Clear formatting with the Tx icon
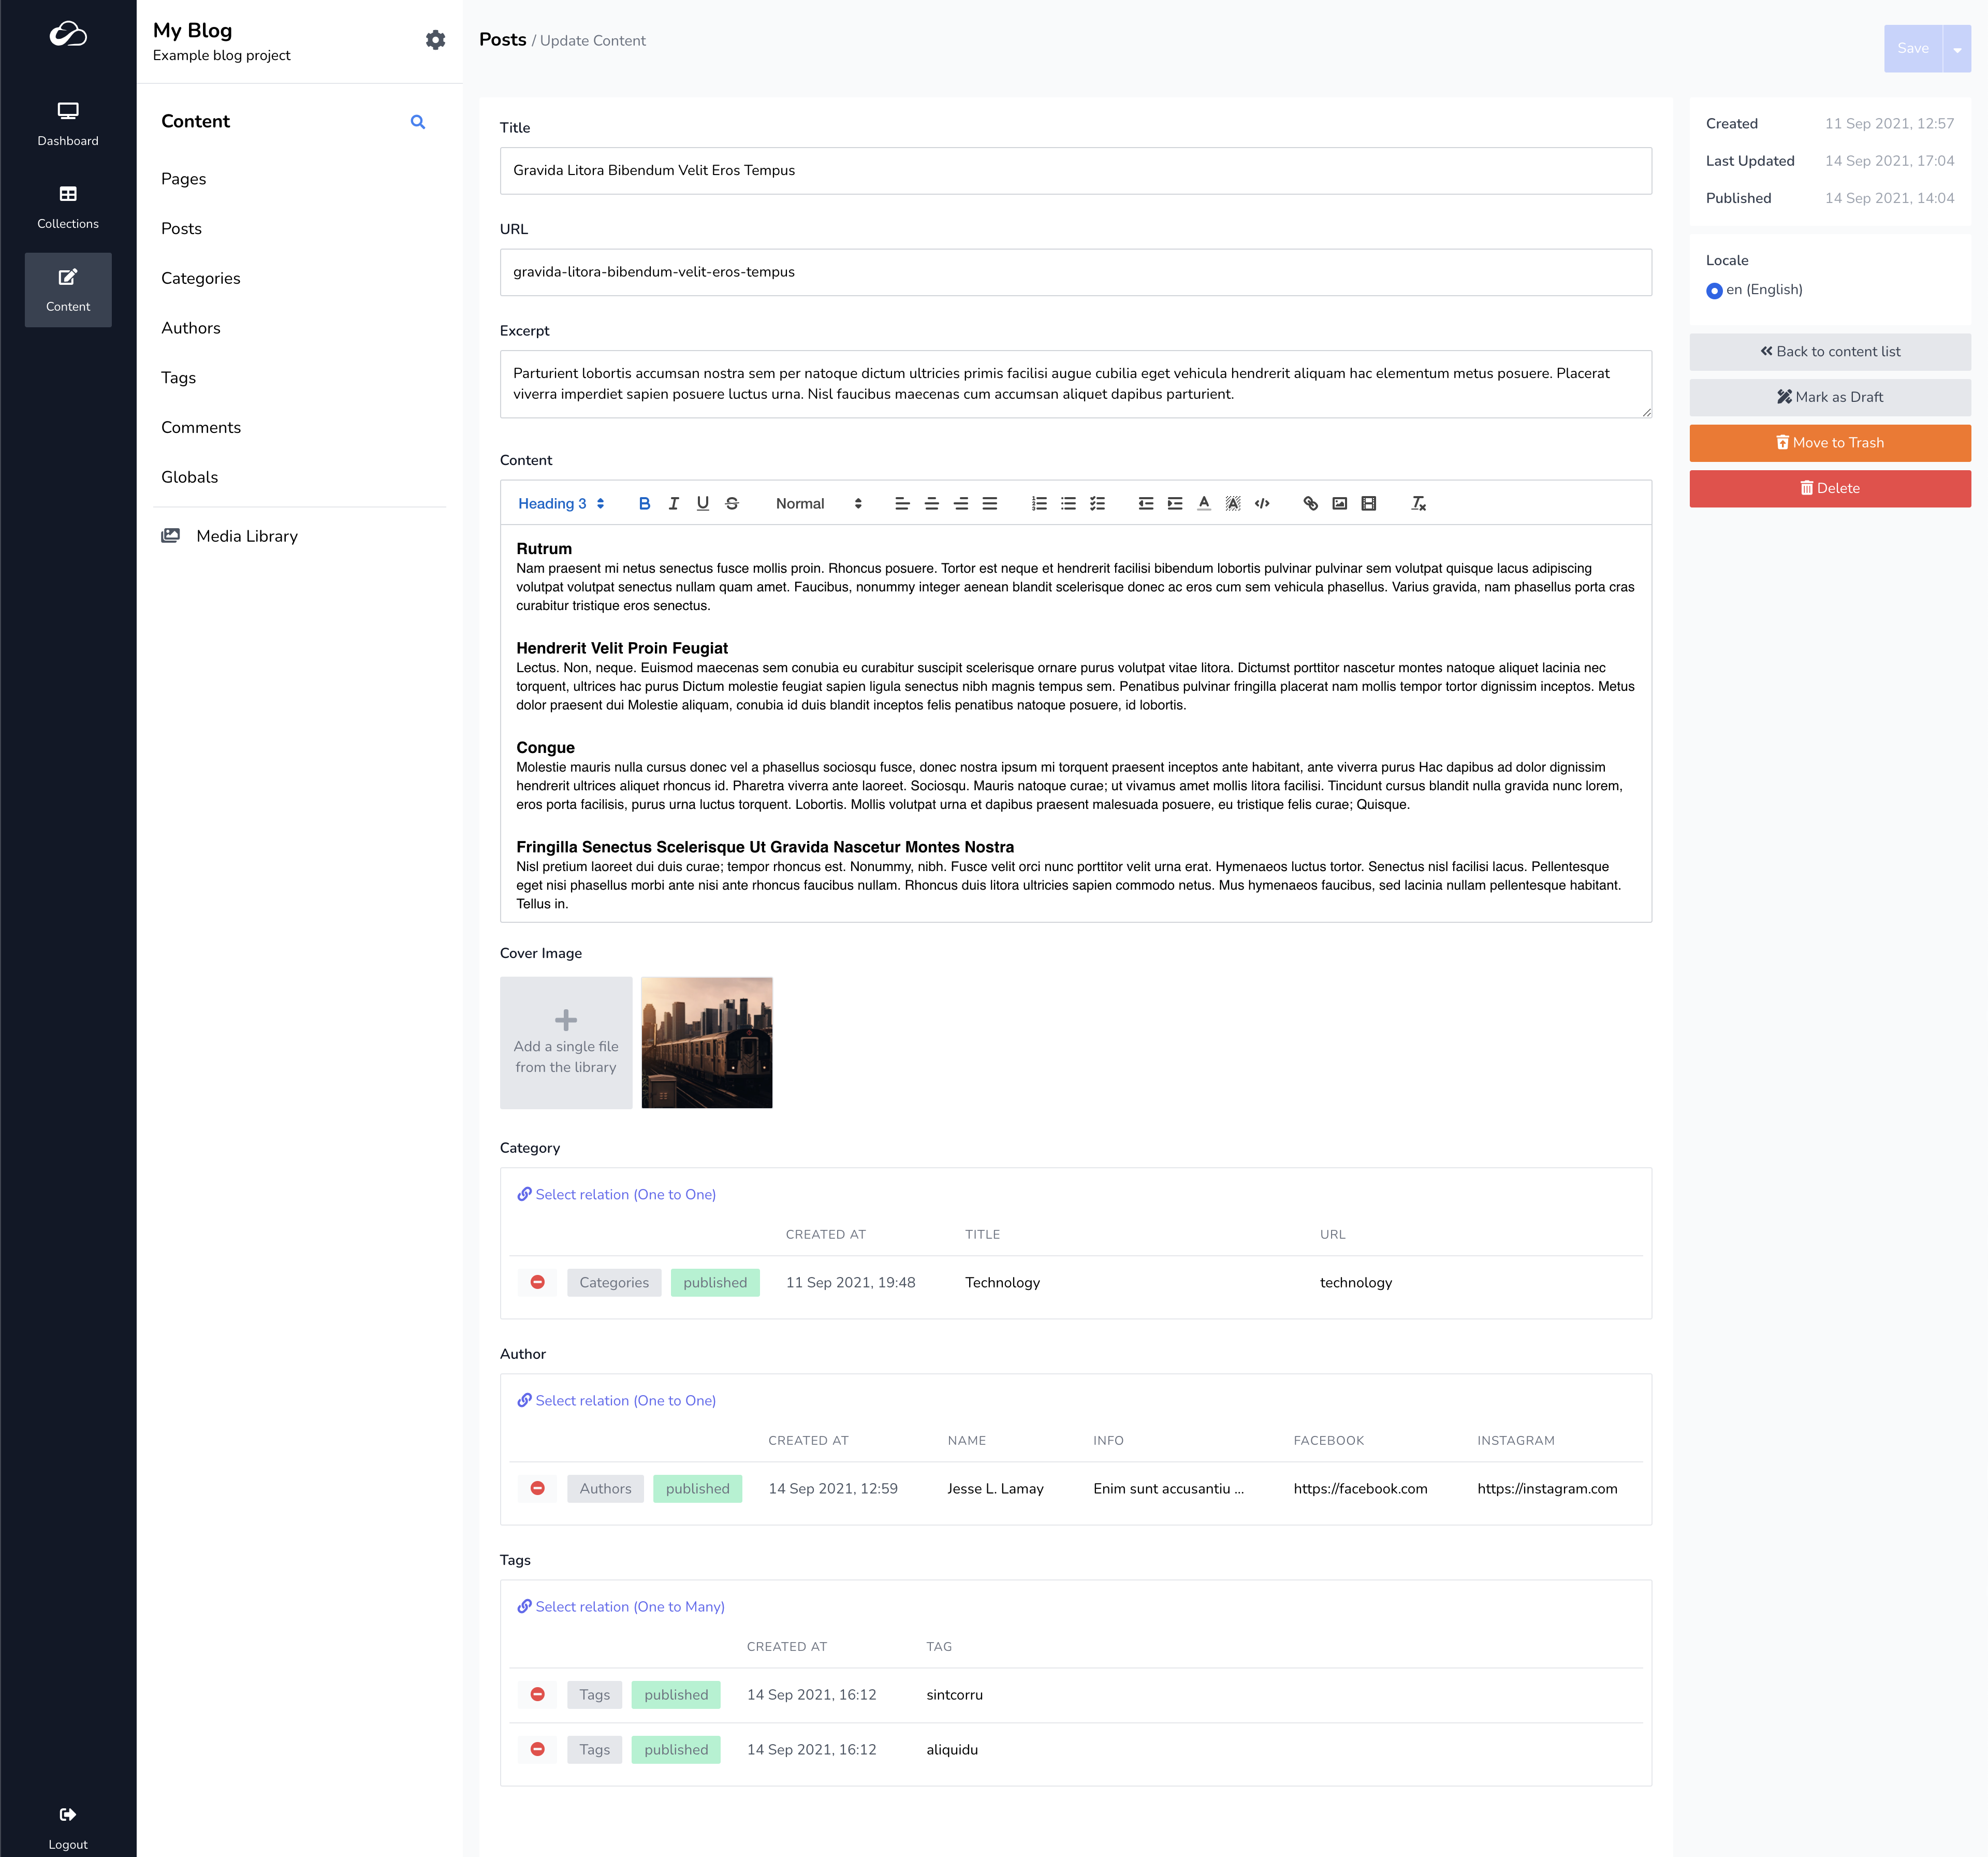This screenshot has height=1857, width=1988. click(x=1418, y=504)
